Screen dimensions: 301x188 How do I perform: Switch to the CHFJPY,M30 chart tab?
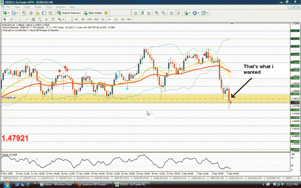pos(102,178)
